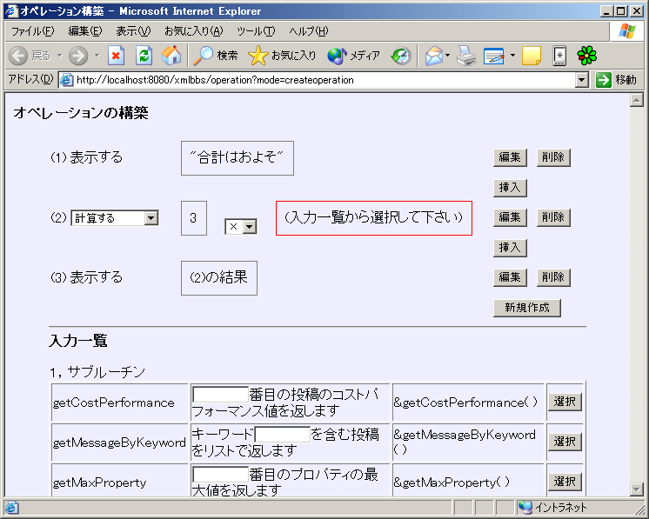
Task: Click the green ICQ flower icon
Action: coord(587,56)
